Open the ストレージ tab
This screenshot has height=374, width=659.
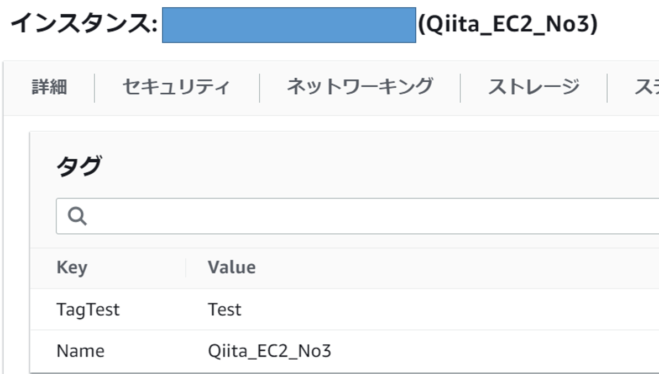(x=534, y=87)
